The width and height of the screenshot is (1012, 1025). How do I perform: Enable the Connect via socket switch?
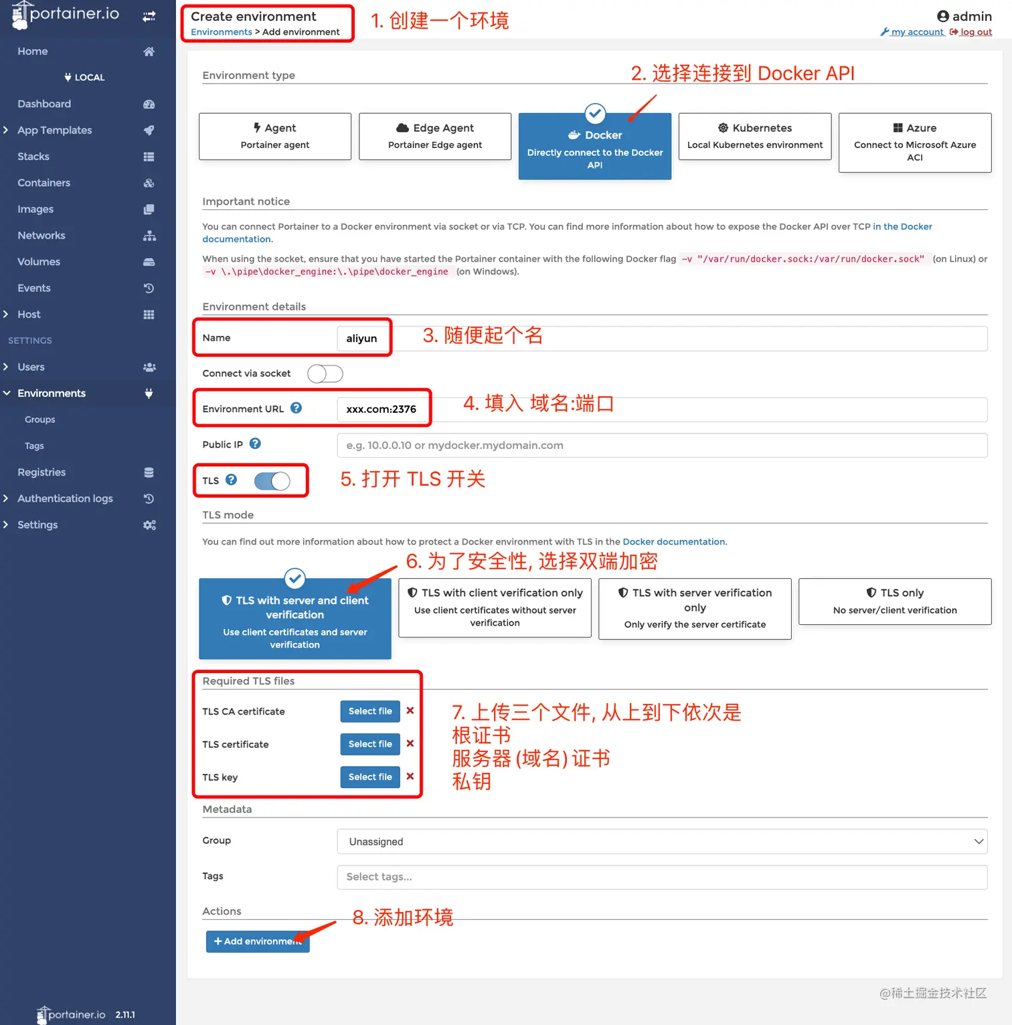point(325,373)
